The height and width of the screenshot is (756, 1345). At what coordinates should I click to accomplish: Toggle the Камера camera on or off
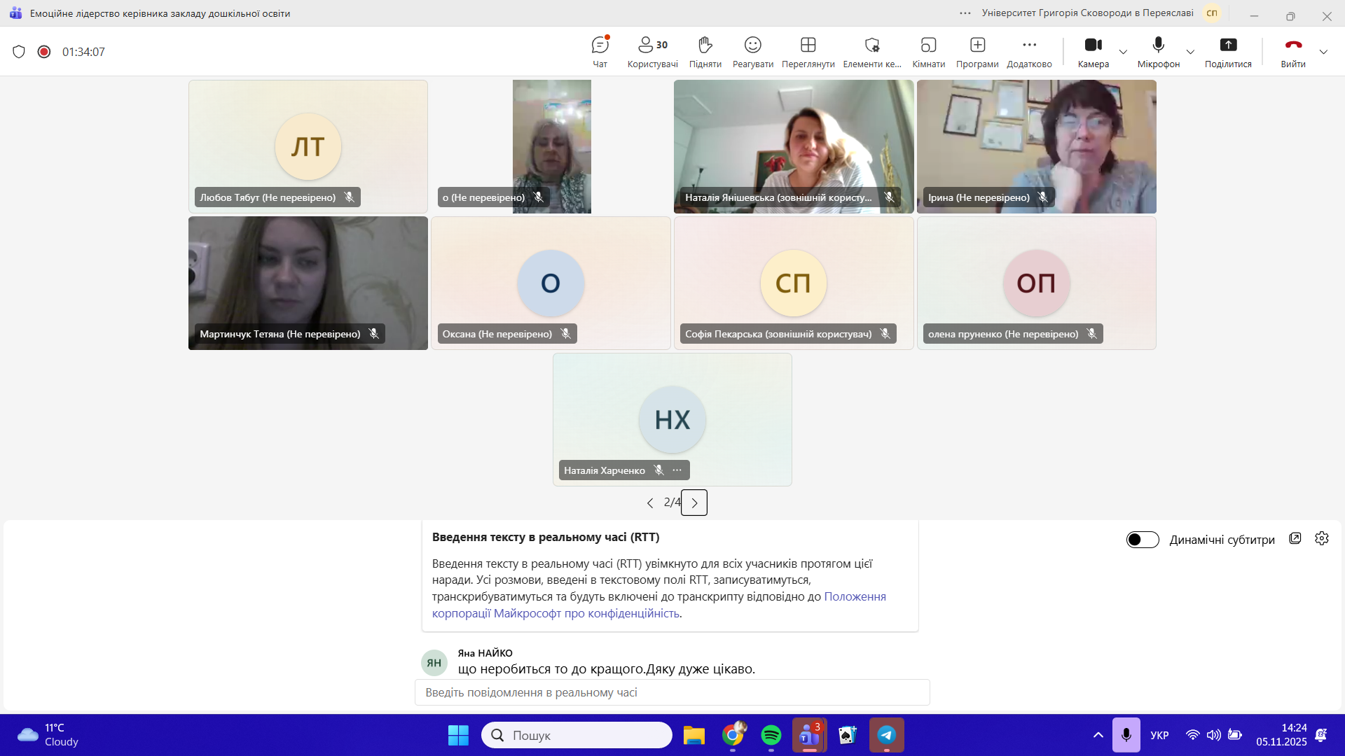(x=1093, y=51)
